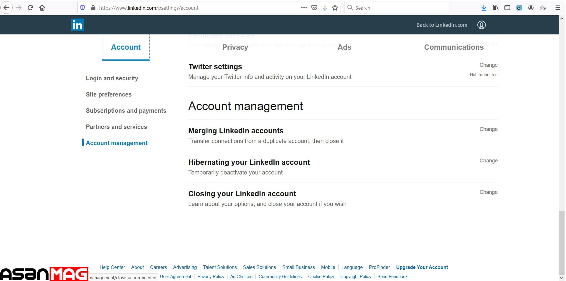Open the Careers footer link
The image size is (566, 281).
point(159,267)
